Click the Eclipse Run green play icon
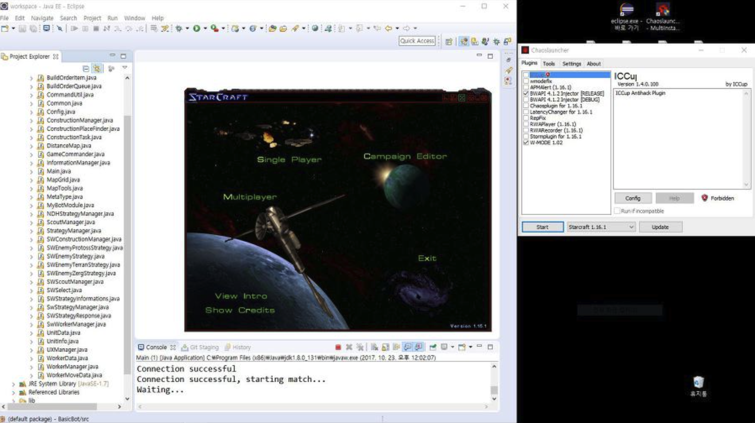This screenshot has width=755, height=423. (x=196, y=29)
